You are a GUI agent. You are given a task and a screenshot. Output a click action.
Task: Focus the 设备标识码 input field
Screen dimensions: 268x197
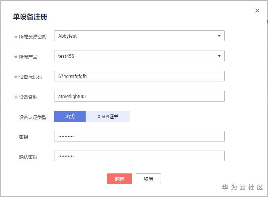coord(139,76)
